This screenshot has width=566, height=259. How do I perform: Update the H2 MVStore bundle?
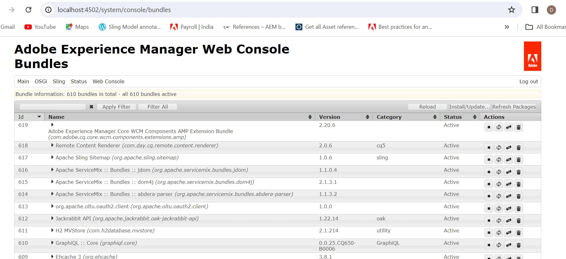pyautogui.click(x=509, y=233)
